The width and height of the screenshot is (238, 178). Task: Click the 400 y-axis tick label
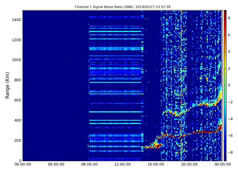[18, 120]
